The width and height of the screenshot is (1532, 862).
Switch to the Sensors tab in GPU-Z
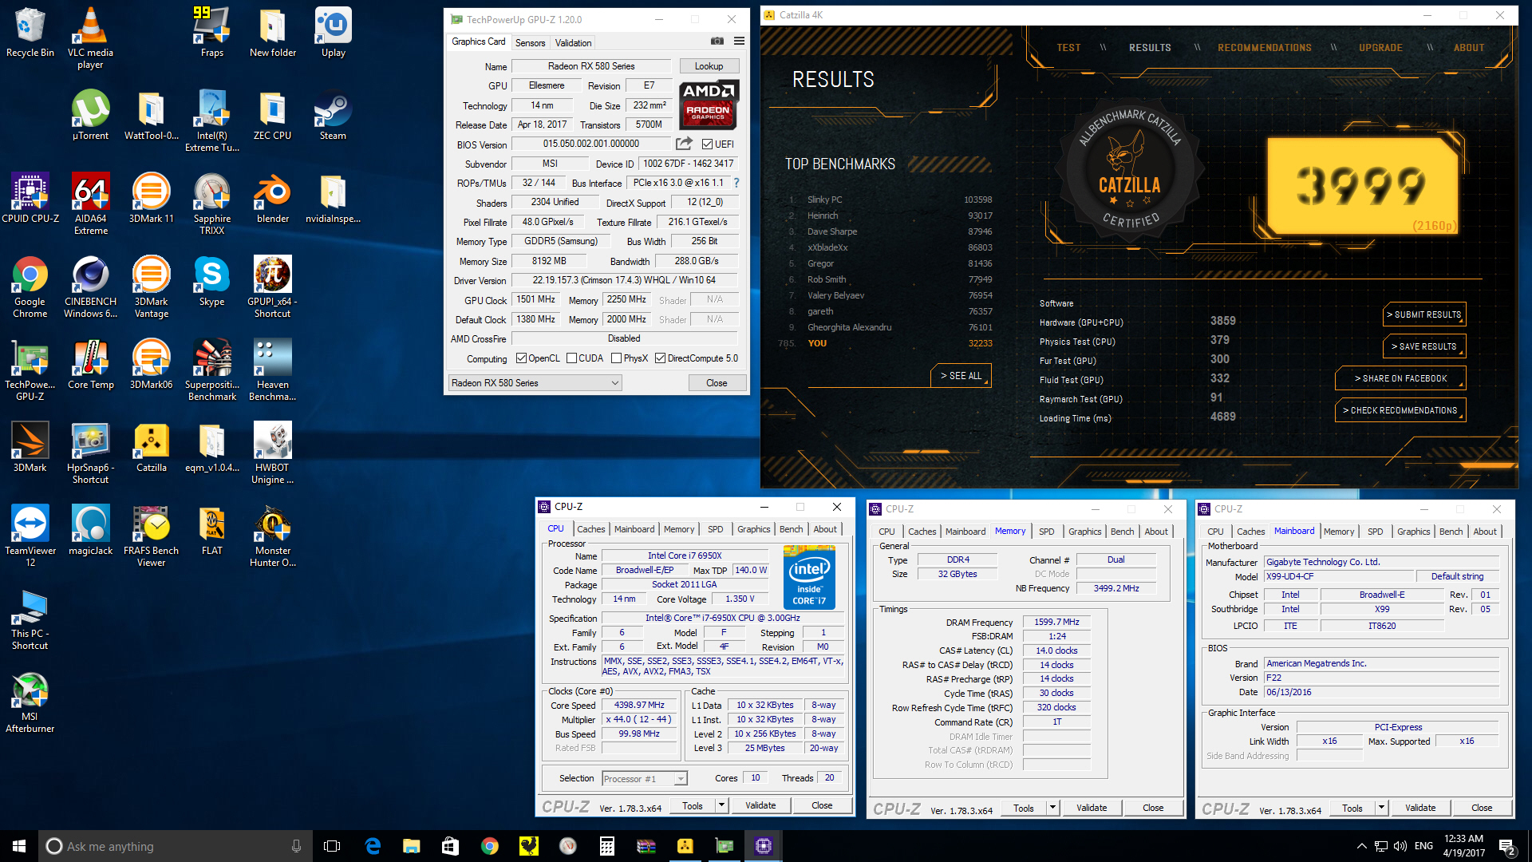coord(530,43)
